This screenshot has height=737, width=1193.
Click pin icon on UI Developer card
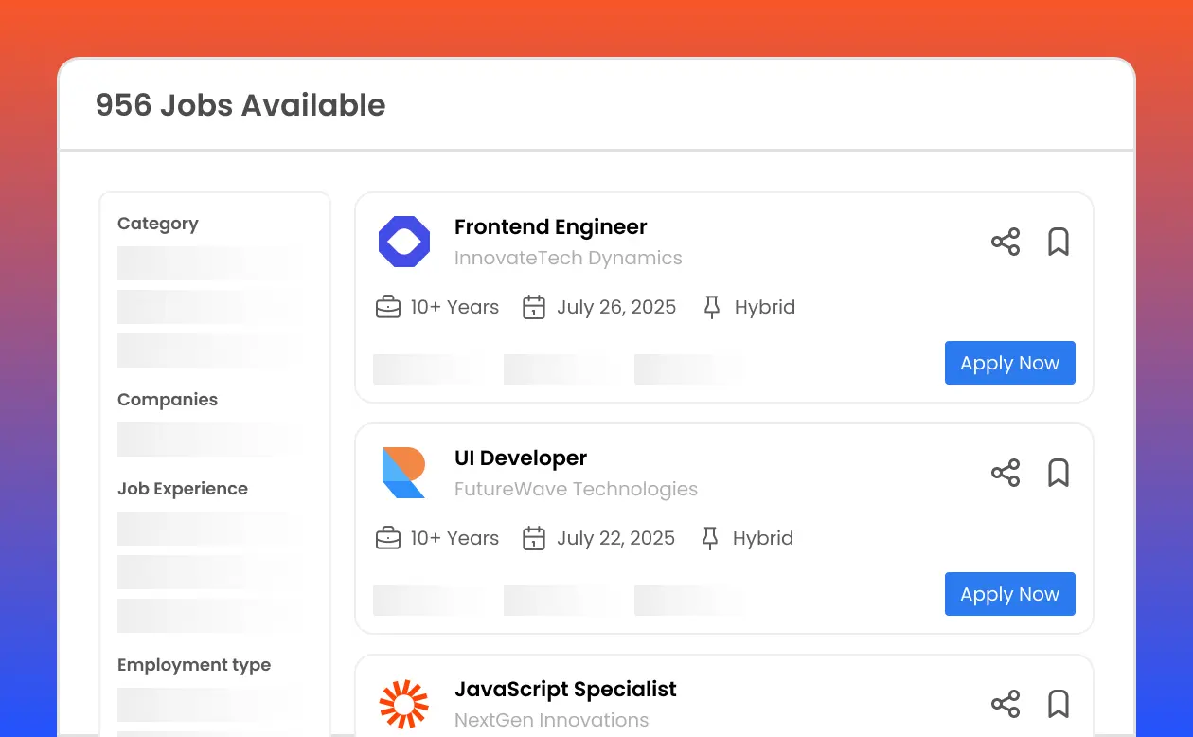[710, 538]
